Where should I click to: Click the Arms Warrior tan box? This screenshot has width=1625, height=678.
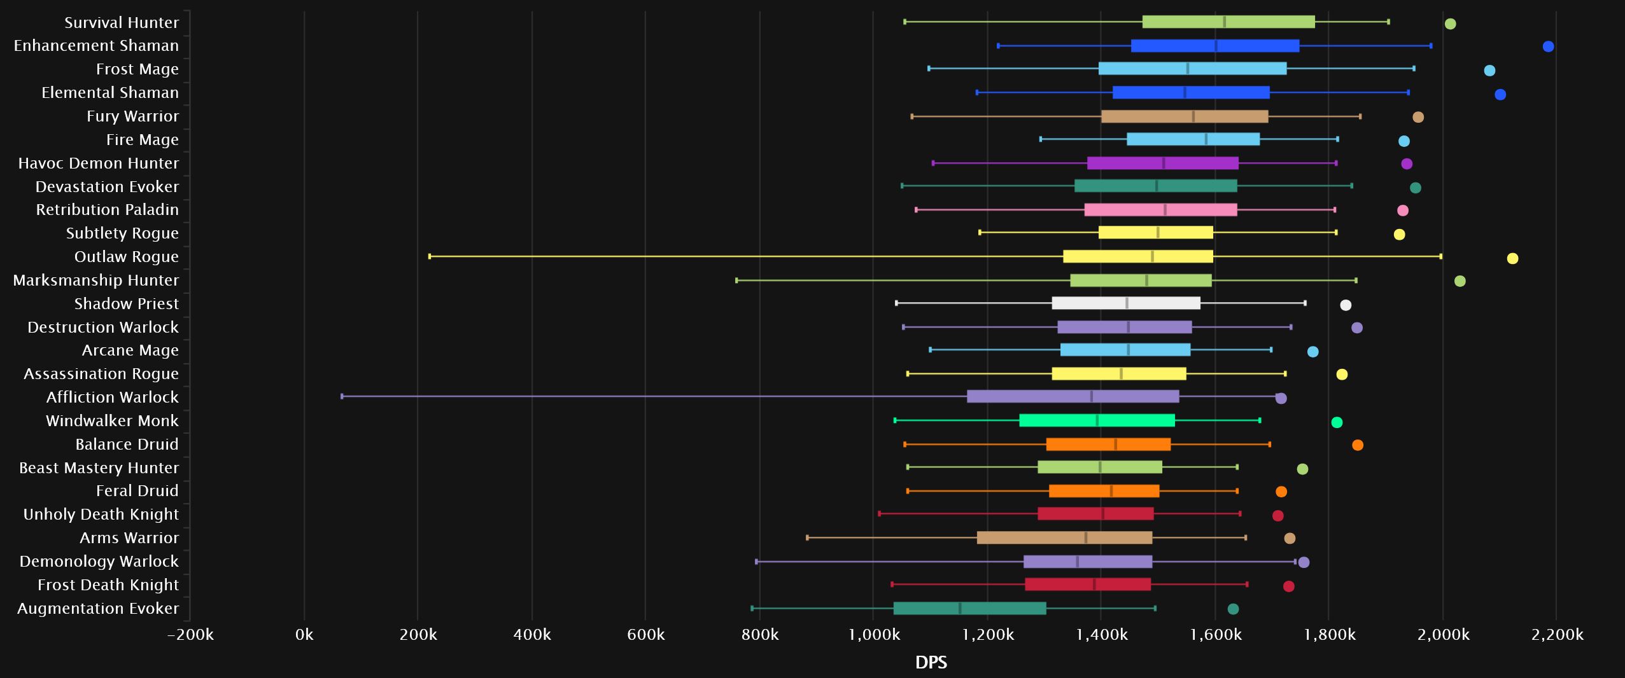pos(1064,538)
